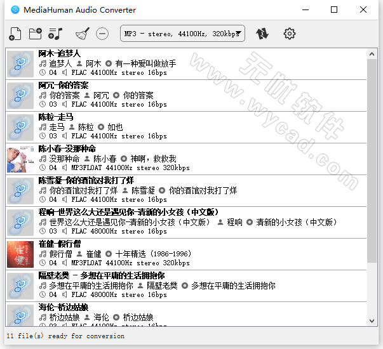Click the Add file toolbar icon
383x349 pixels.
click(15, 34)
